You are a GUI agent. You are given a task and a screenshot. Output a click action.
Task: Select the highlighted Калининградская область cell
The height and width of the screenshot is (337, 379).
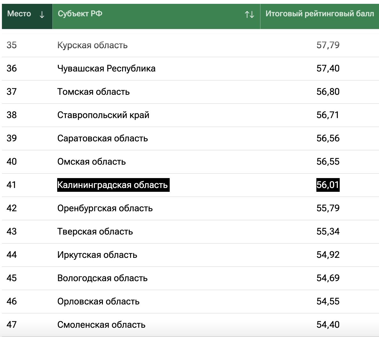pos(113,185)
